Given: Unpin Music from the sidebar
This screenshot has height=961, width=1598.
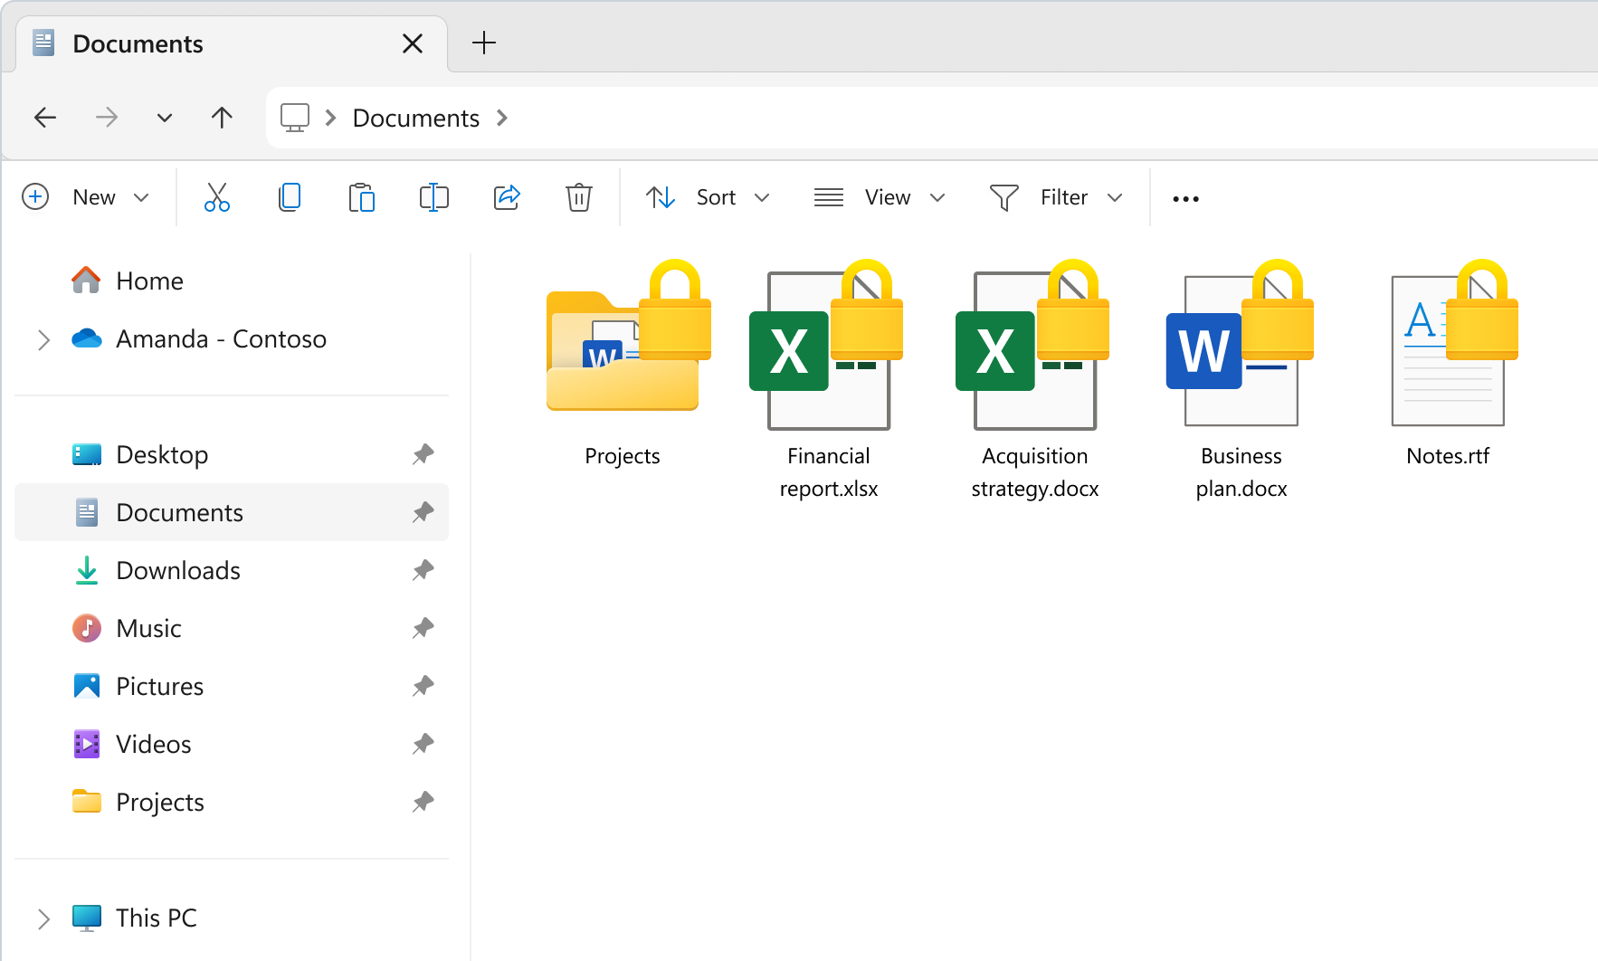Looking at the screenshot, I should pos(423,628).
